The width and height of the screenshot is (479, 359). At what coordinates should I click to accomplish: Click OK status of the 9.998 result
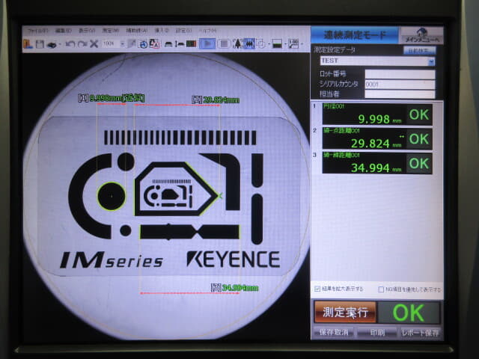(x=419, y=114)
